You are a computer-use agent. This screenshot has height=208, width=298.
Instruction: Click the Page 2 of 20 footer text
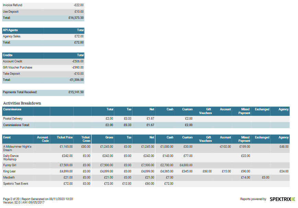tap(11, 199)
